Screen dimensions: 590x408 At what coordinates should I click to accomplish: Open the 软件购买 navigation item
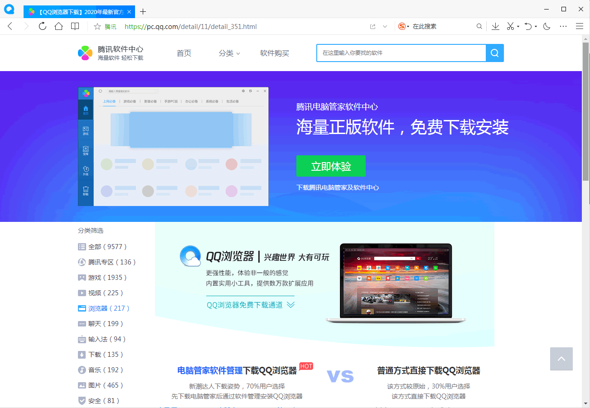point(274,53)
